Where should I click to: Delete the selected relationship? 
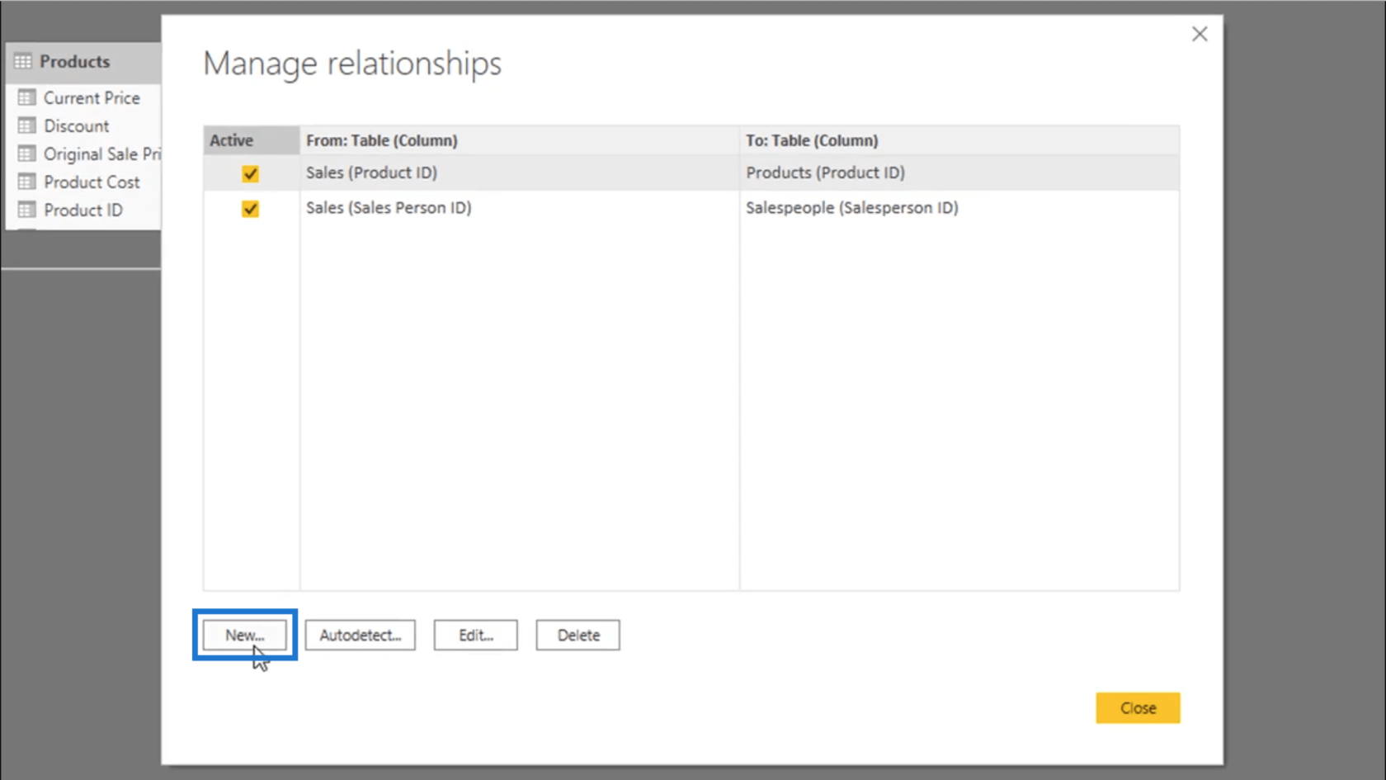577,635
